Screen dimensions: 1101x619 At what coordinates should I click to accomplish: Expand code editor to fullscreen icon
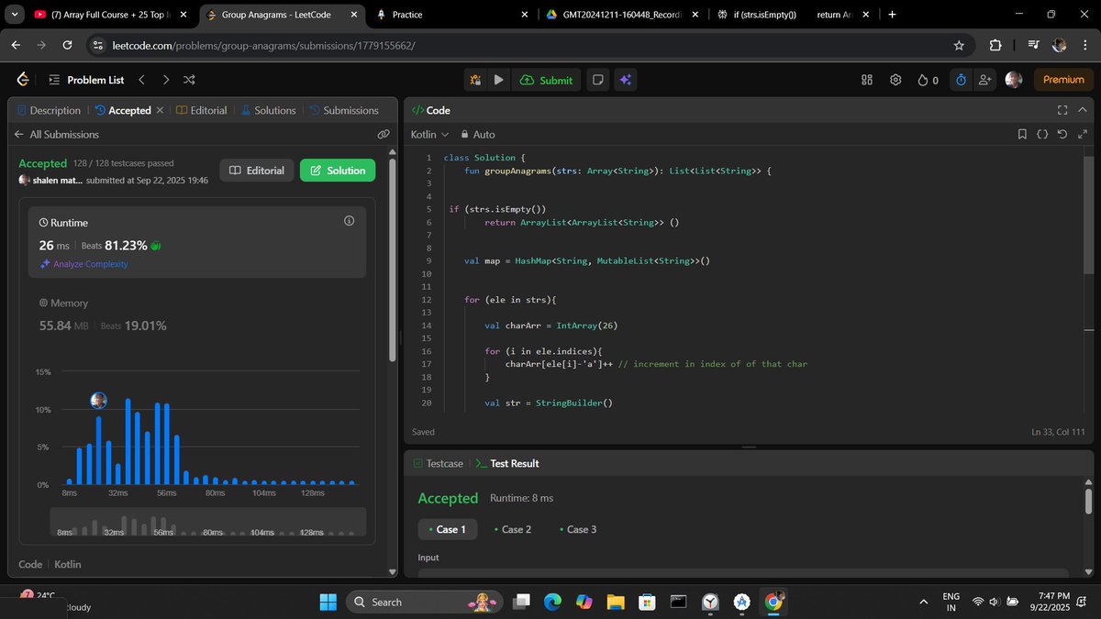click(x=1062, y=110)
